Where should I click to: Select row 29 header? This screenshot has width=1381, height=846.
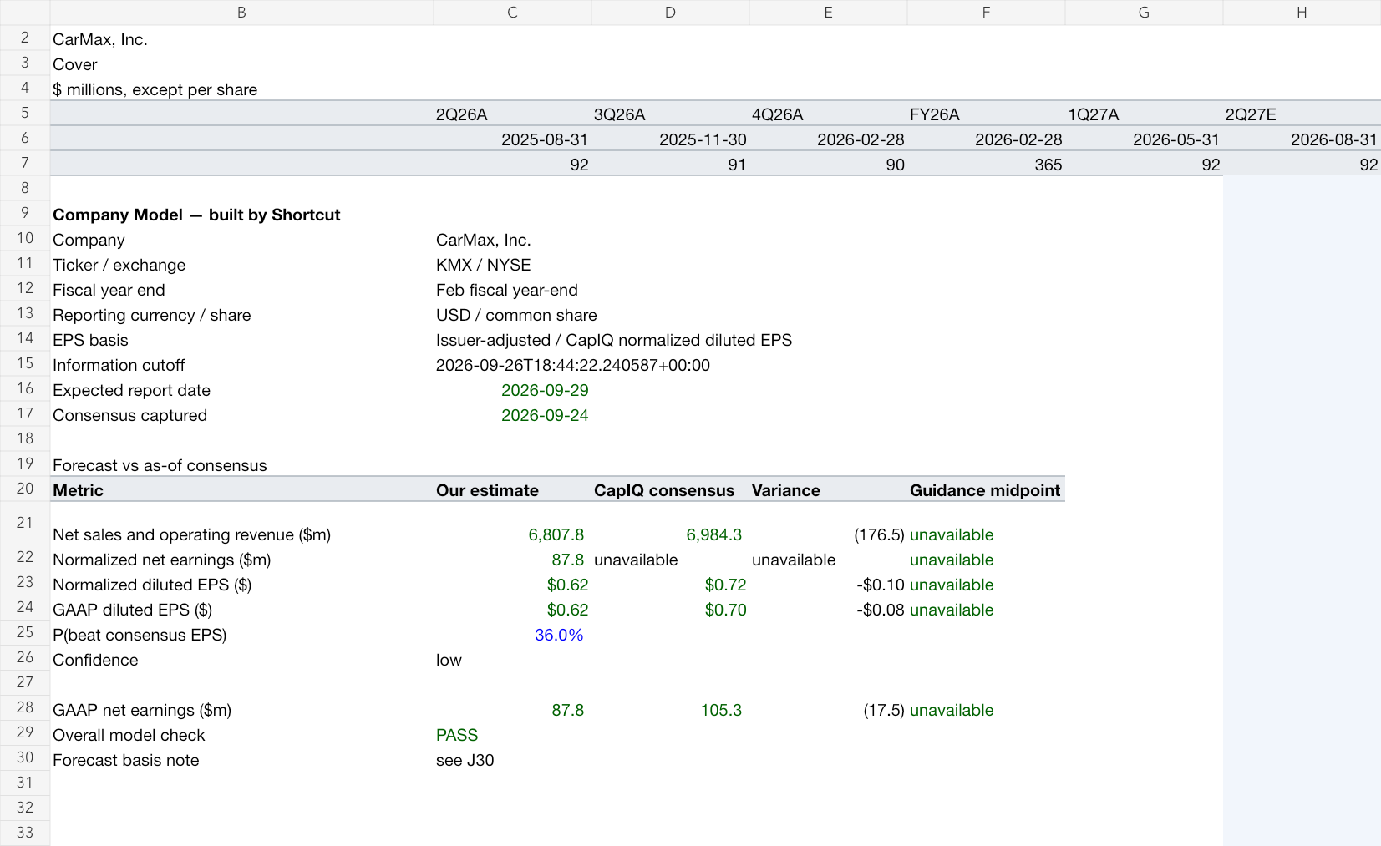tap(25, 732)
